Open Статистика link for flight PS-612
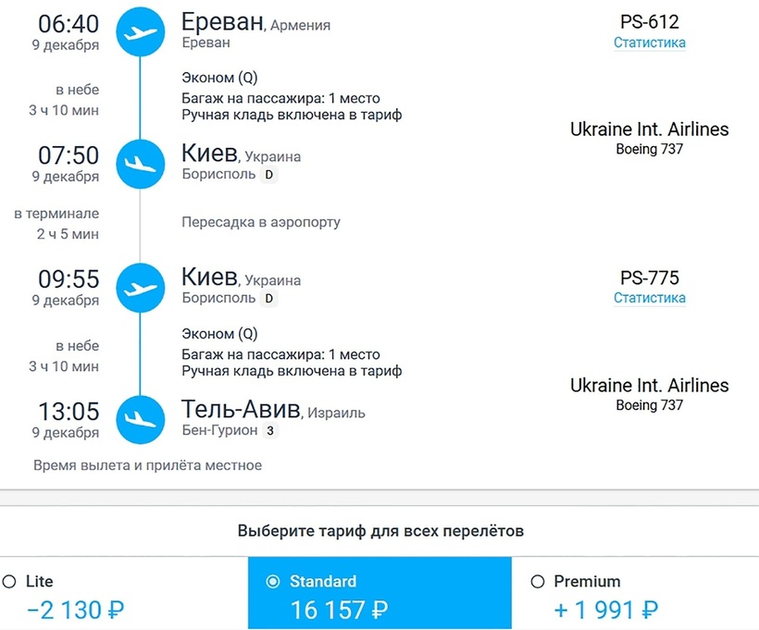The width and height of the screenshot is (759, 630). click(x=649, y=43)
